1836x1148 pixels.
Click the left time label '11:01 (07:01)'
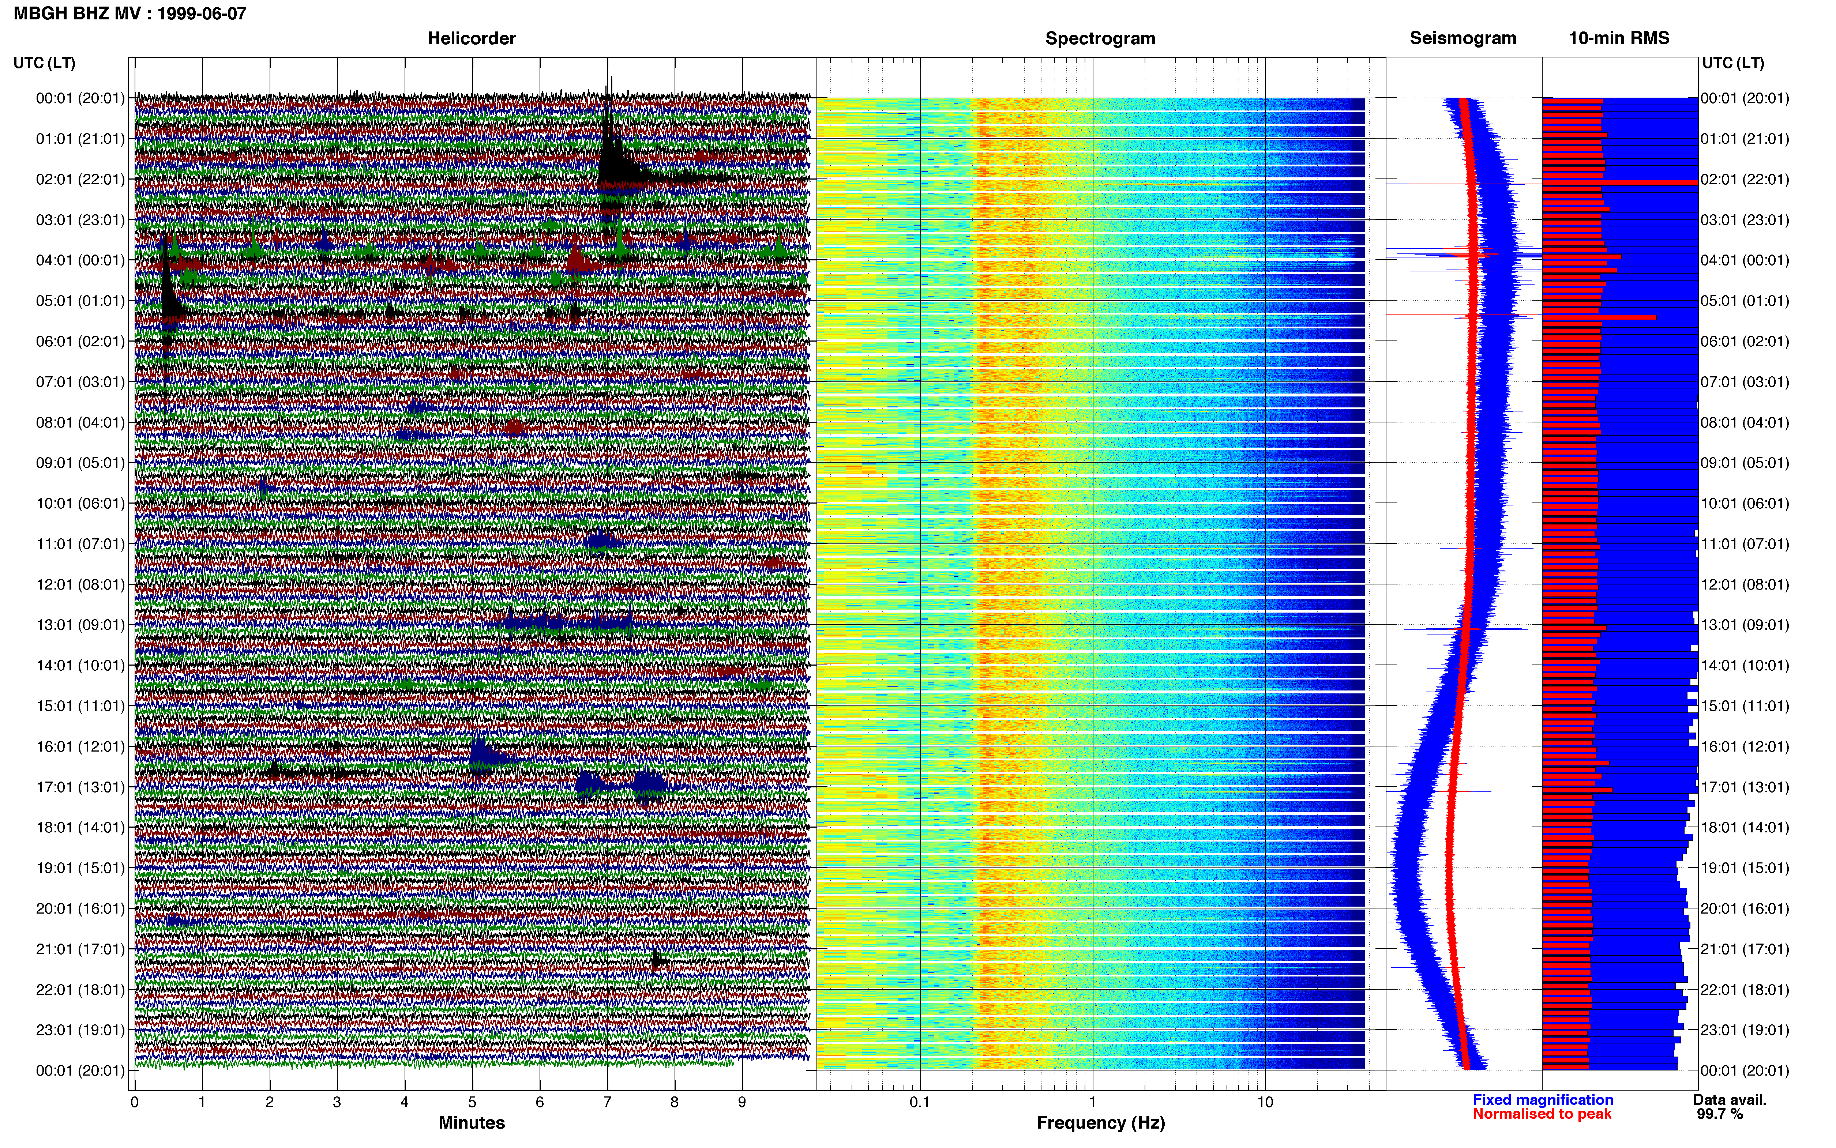[x=80, y=543]
